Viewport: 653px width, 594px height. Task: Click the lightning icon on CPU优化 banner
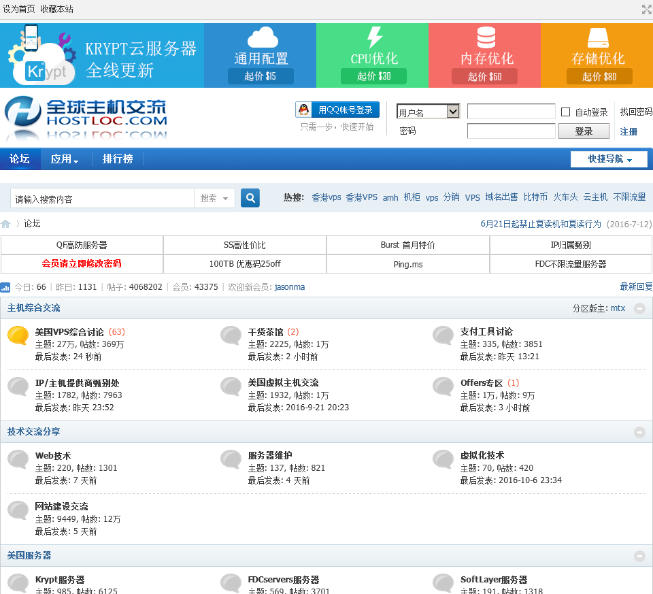tap(374, 37)
